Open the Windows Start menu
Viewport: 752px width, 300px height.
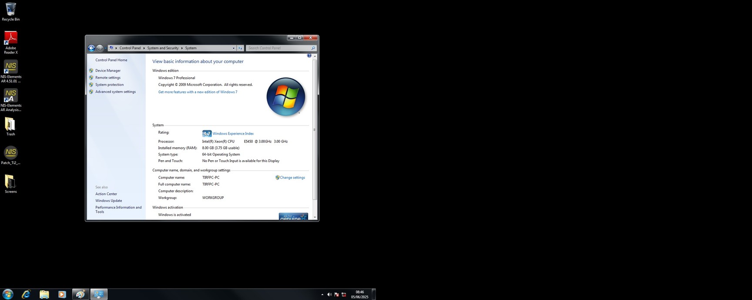coord(8,294)
